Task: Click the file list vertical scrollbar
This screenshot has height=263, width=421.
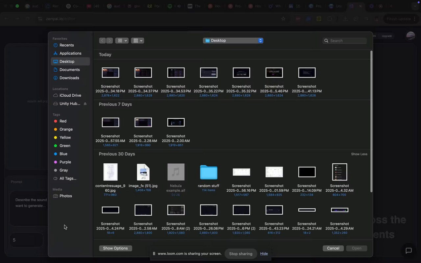Action: [372, 122]
